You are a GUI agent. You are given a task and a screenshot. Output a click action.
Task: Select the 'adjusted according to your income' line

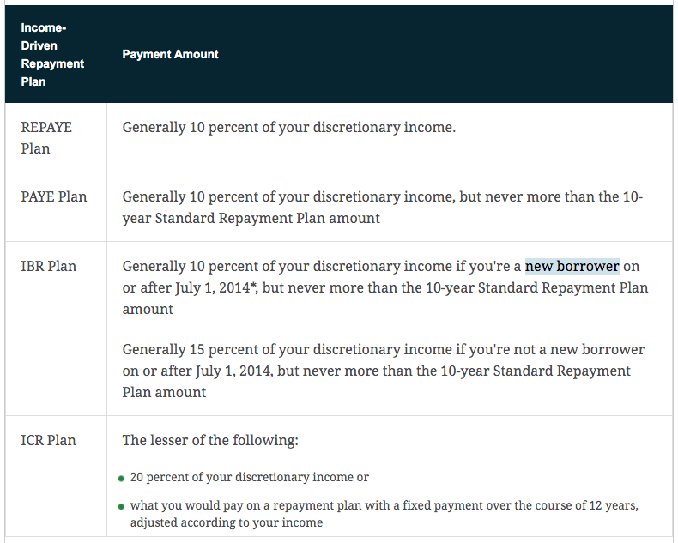(x=227, y=522)
